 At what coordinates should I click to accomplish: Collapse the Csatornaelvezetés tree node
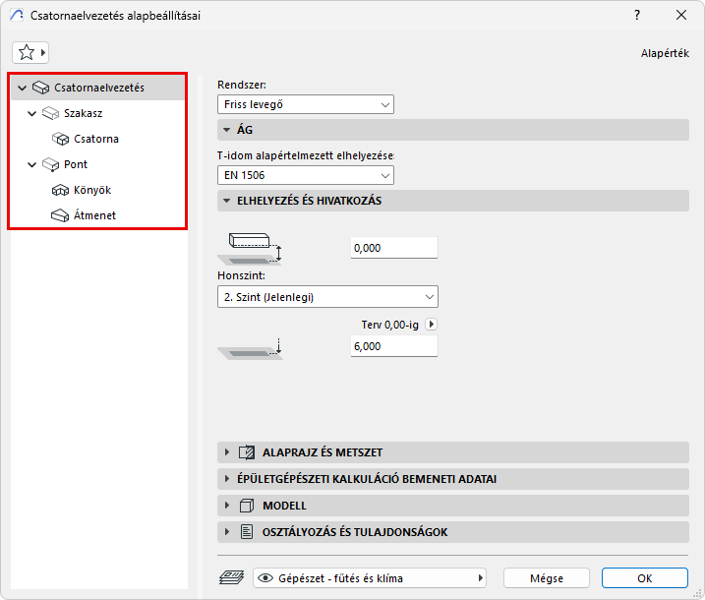tap(22, 88)
